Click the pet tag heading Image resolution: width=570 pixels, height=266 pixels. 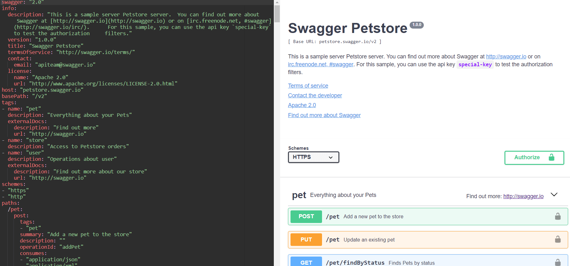coord(299,195)
